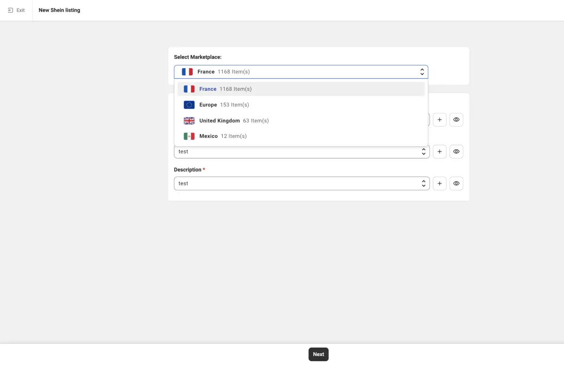Screen dimensions: 564x365
Task: Click the United Kingdom flag in the list
Action: coord(189,121)
